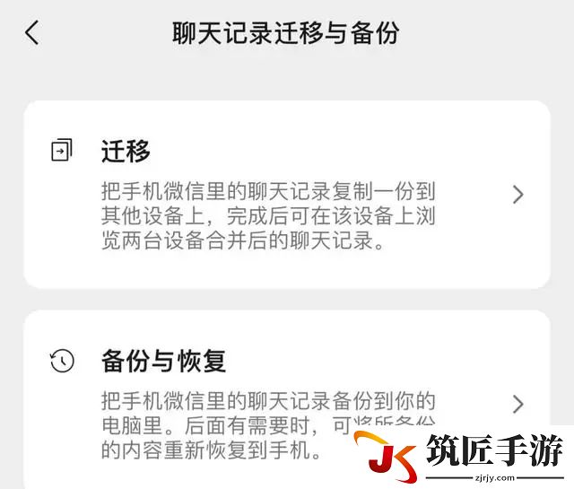Expand the 备份与恢复 chevron arrow
This screenshot has height=489, width=574.
[518, 404]
